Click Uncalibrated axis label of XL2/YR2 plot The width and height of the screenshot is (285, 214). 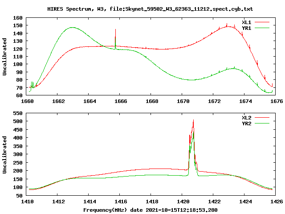click(x=4, y=155)
